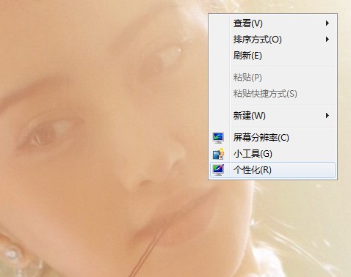The width and height of the screenshot is (351, 277).
Task: Open the 排序方式(O) menu entry
Action: coord(272,40)
